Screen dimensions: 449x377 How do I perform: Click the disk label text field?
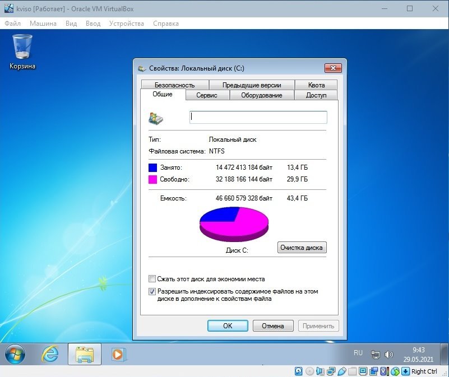pos(258,117)
